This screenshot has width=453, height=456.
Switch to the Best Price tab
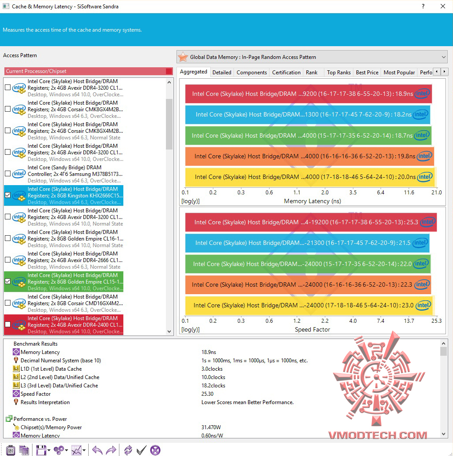coord(367,73)
